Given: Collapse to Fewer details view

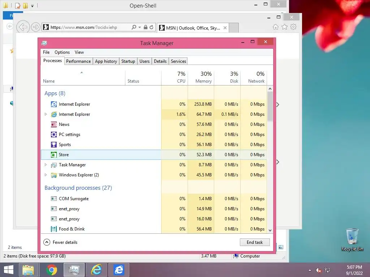Looking at the screenshot, I should [60, 242].
